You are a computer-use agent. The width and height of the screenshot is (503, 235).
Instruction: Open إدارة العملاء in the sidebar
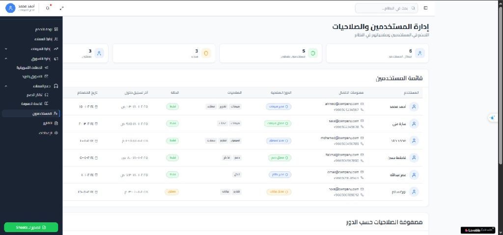click(43, 39)
